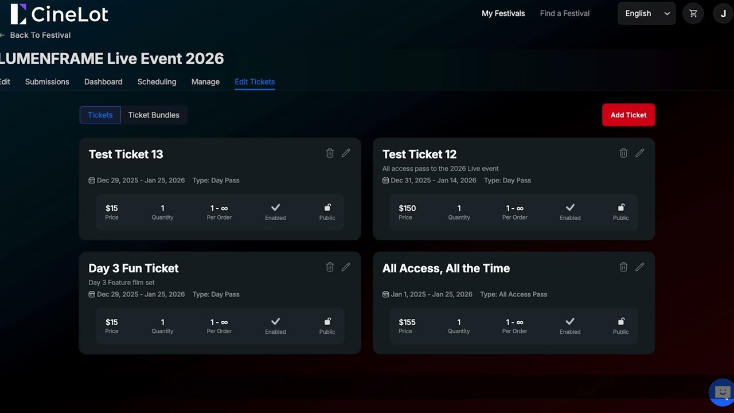The width and height of the screenshot is (734, 413).
Task: Edit Test Ticket 13 with pencil icon
Action: pyautogui.click(x=346, y=153)
